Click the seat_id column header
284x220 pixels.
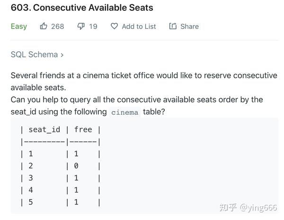click(44, 130)
